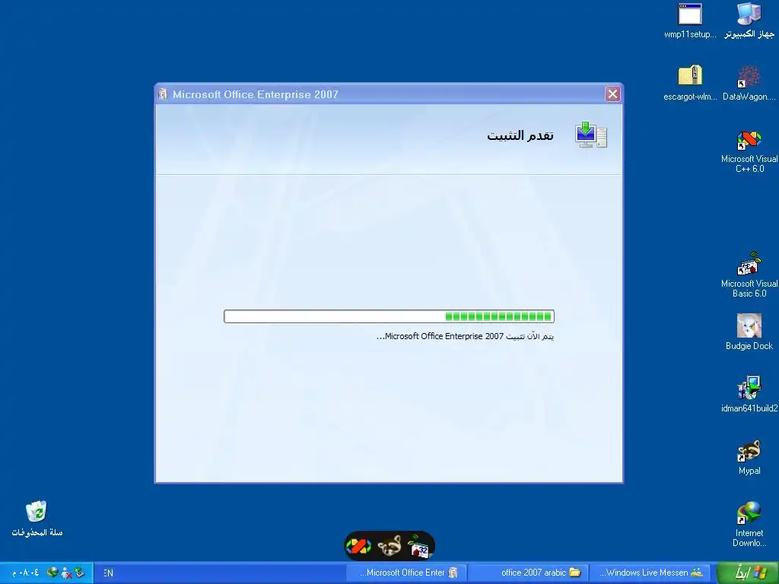This screenshot has width=779, height=584.
Task: Click the Office title bar icon
Action: (163, 94)
